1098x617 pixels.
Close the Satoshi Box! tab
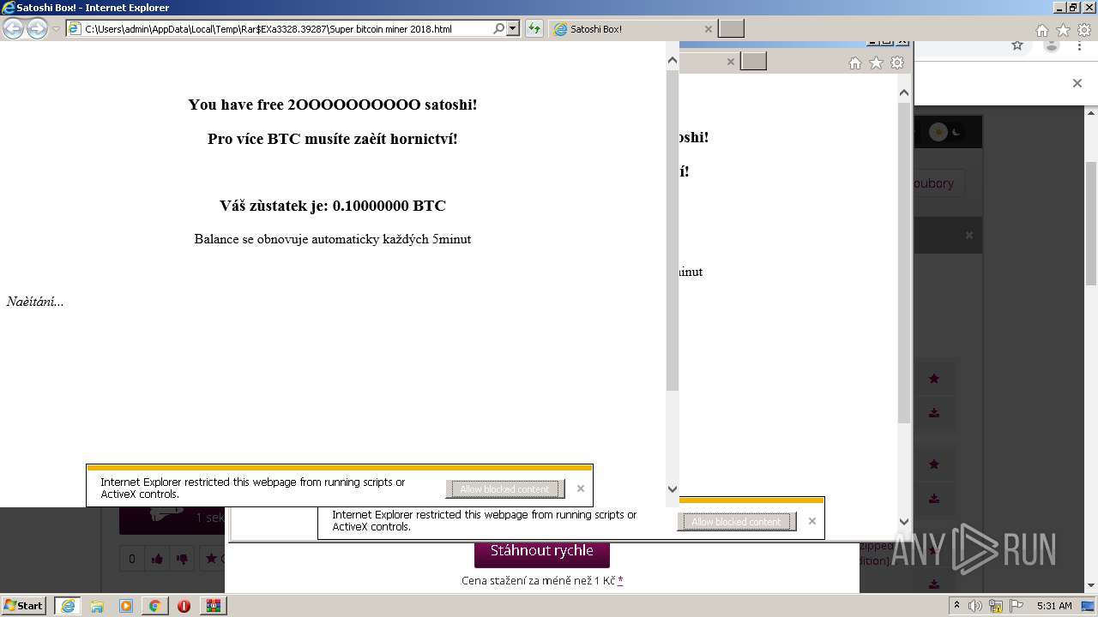point(708,29)
